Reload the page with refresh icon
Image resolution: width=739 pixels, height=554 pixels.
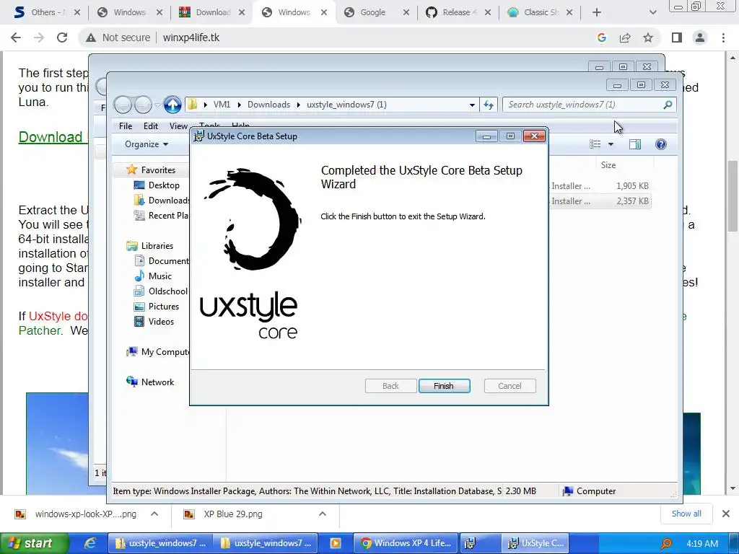[62, 38]
